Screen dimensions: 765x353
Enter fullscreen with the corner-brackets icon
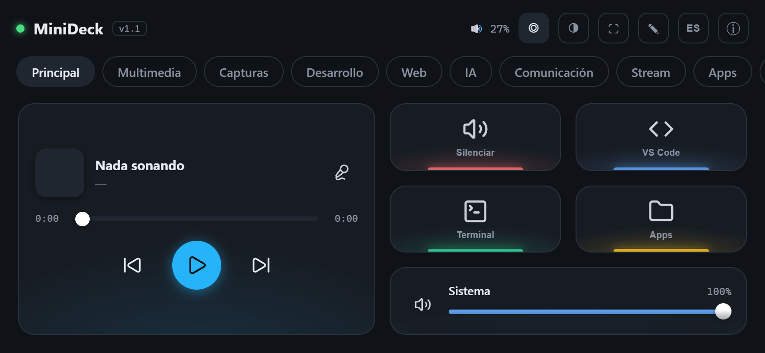pos(614,28)
